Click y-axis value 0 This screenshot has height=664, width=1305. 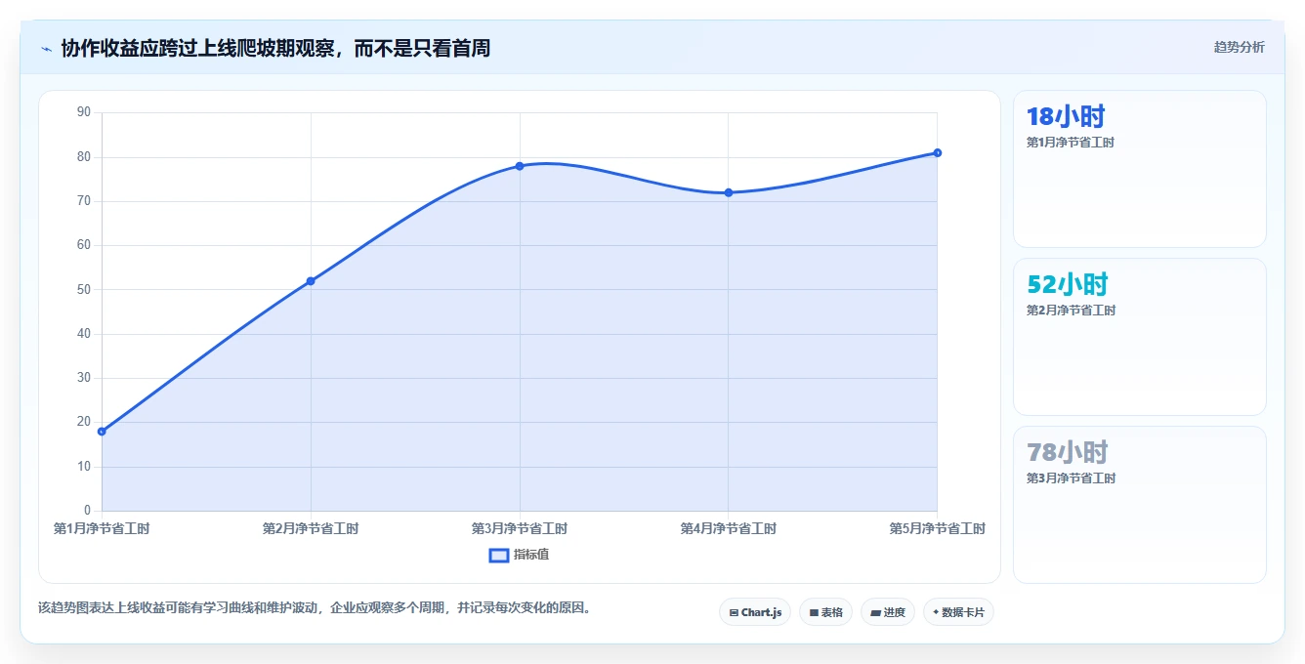tap(87, 511)
